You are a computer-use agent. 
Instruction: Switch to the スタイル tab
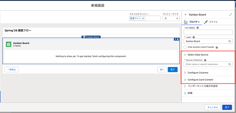coord(211,22)
